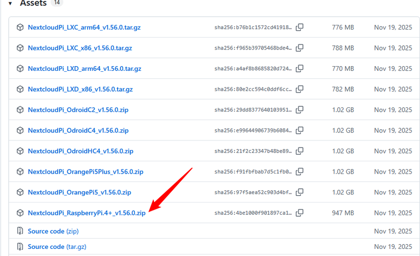Click the Assets count badge 14
Screen dimensions: 420x256
tap(57, 3)
